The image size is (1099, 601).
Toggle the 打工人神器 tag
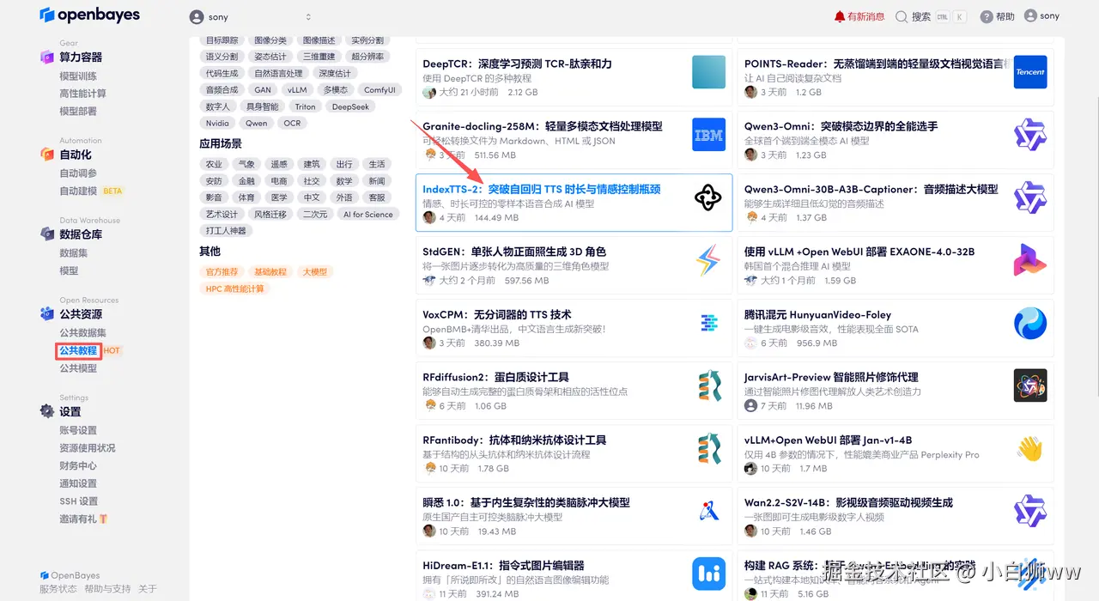click(226, 231)
